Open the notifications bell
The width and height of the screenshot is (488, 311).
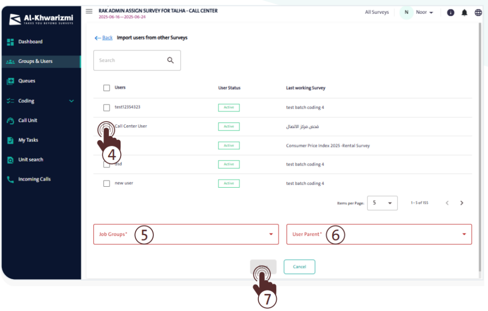(x=464, y=13)
